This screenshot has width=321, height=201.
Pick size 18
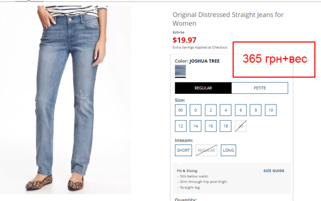[x=226, y=126]
